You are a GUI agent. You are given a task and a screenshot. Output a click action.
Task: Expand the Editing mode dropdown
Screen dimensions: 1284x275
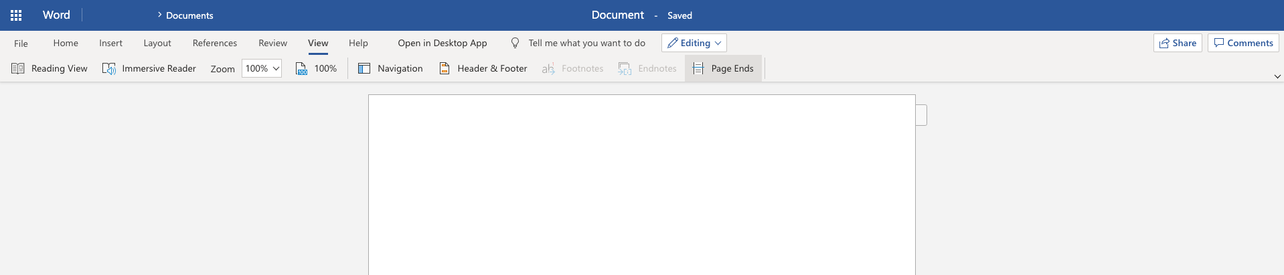click(x=694, y=43)
